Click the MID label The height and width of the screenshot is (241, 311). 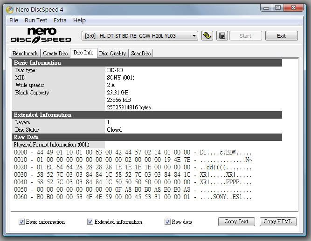(x=20, y=78)
